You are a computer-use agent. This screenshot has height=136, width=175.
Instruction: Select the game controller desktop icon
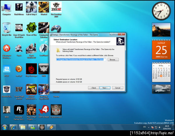(x=56, y=28)
